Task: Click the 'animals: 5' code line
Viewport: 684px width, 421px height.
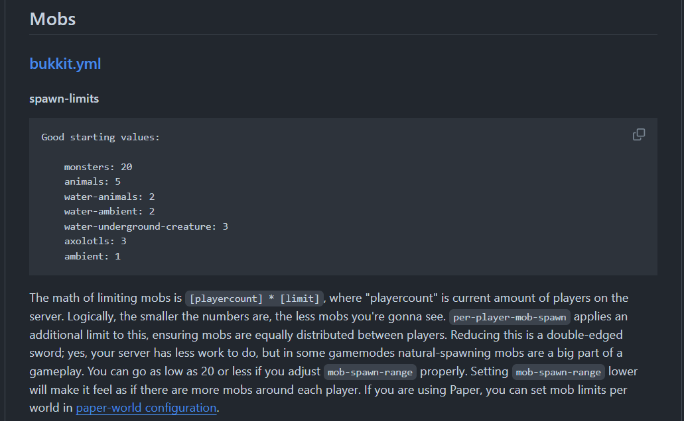Action: click(x=92, y=181)
